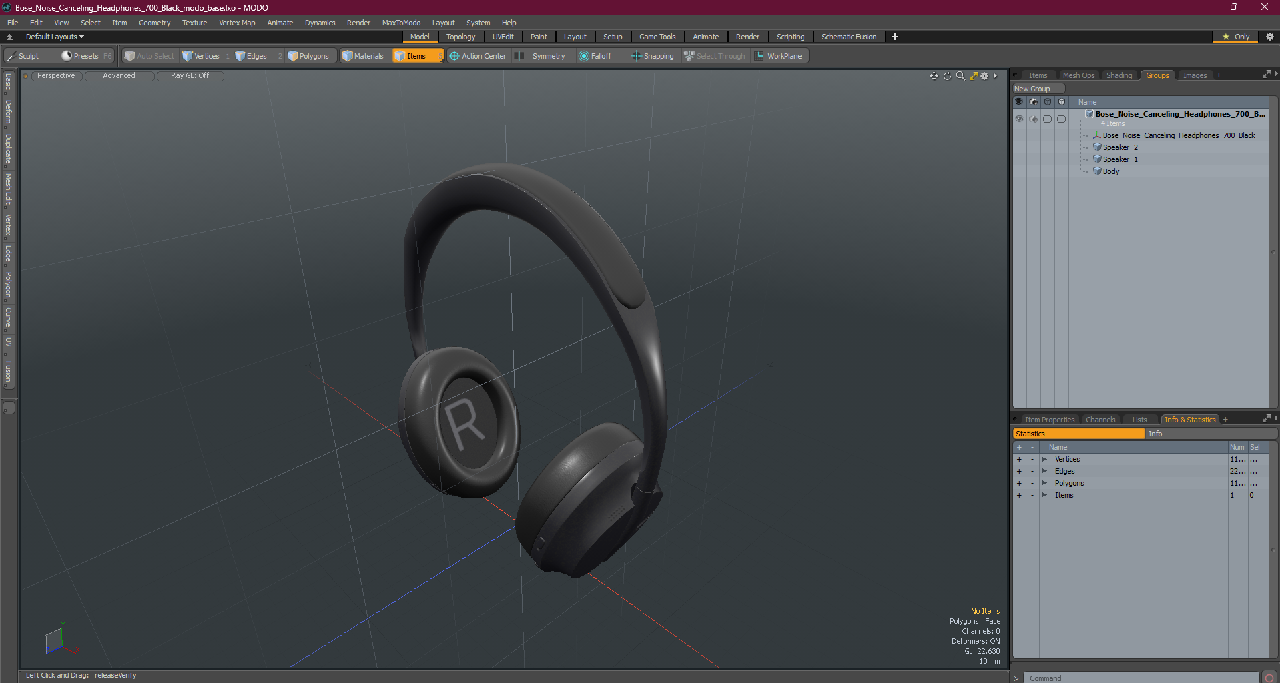
Task: Add a new layout tab with plus
Action: 895,37
